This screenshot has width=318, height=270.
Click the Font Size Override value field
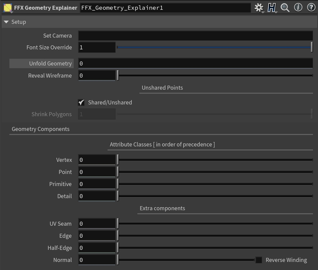click(x=97, y=47)
